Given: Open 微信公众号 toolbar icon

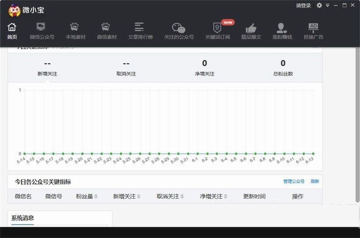Looking at the screenshot, I should click(x=41, y=27).
